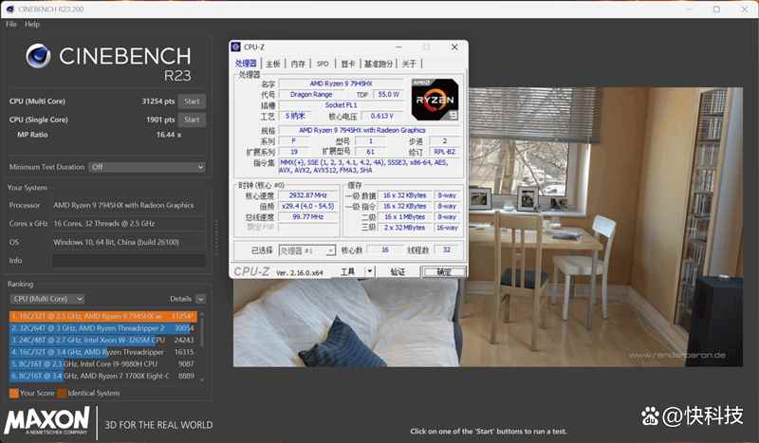The height and width of the screenshot is (443, 759).
Task: Switch to the 主板 tab in CPU-Z
Action: tap(273, 64)
